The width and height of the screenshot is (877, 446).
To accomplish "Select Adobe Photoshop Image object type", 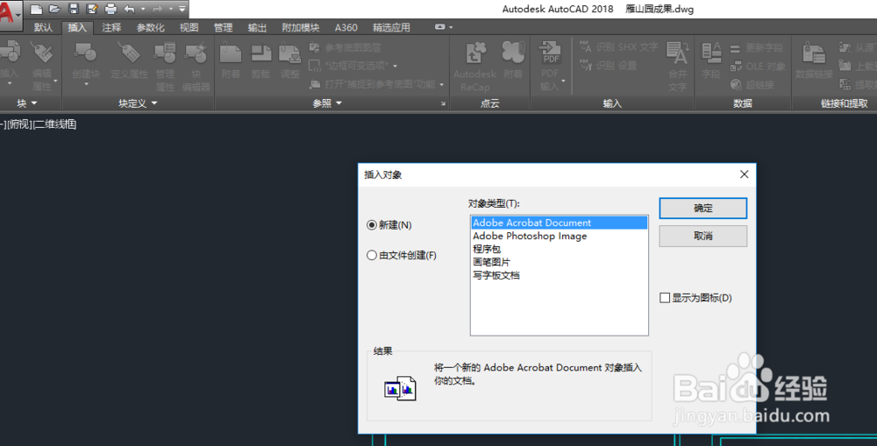I will point(560,236).
